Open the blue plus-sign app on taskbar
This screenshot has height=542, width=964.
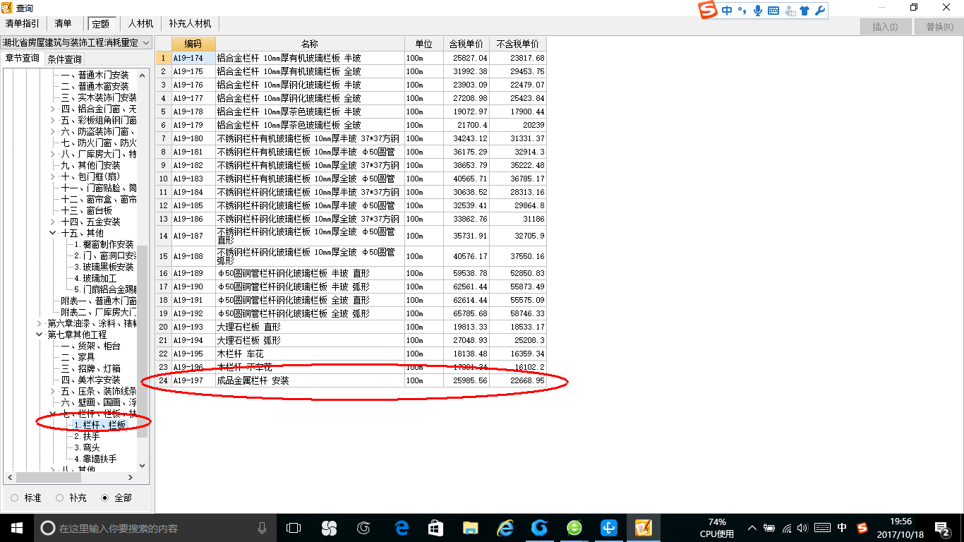click(609, 528)
